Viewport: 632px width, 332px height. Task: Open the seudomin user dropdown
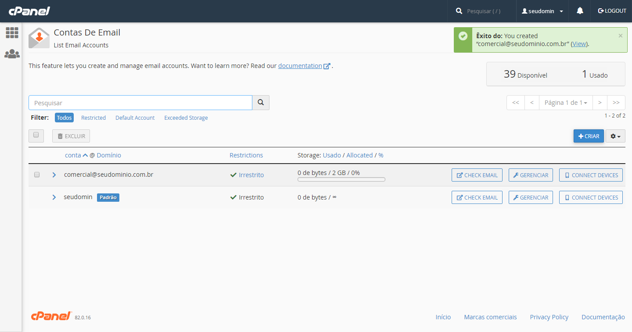pyautogui.click(x=542, y=11)
